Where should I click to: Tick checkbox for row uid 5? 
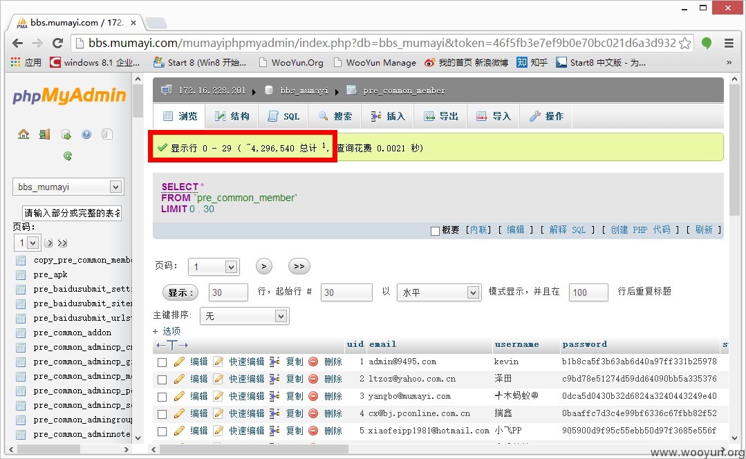click(162, 431)
